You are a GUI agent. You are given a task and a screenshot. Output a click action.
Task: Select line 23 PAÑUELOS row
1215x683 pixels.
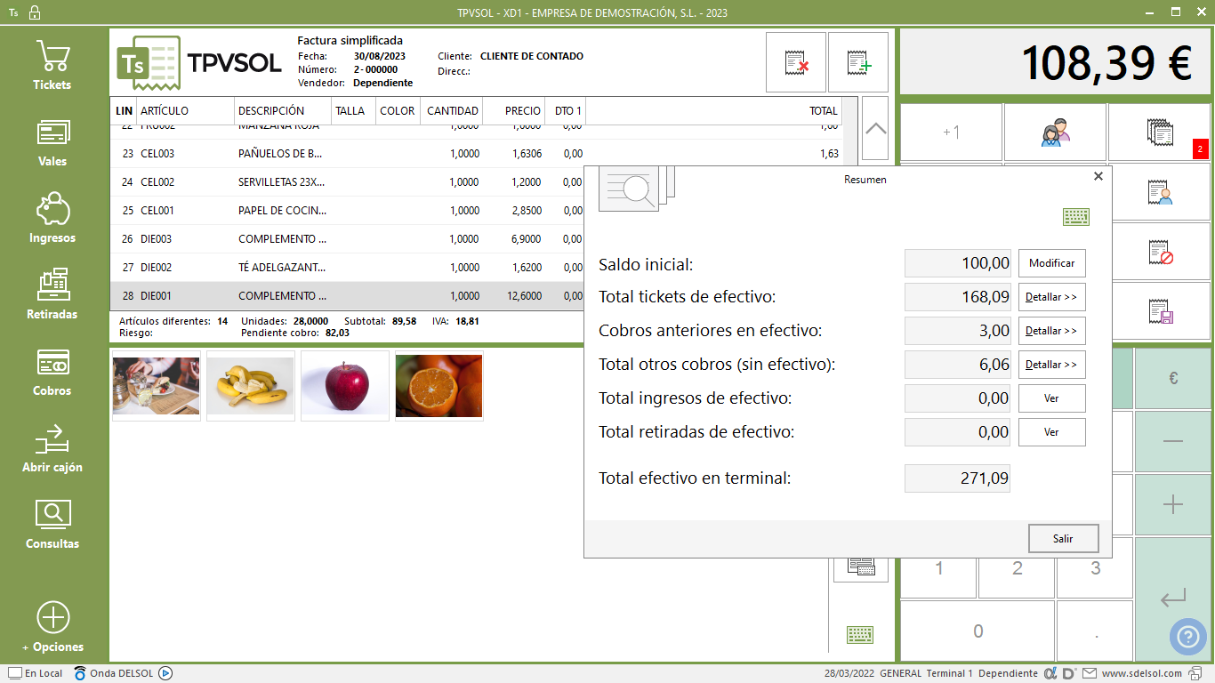[x=356, y=154]
